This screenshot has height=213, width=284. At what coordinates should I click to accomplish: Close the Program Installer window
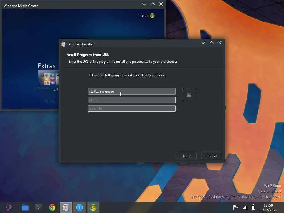(x=220, y=42)
